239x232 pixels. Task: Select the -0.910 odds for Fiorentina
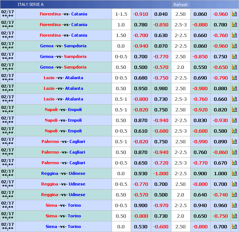(x=141, y=14)
